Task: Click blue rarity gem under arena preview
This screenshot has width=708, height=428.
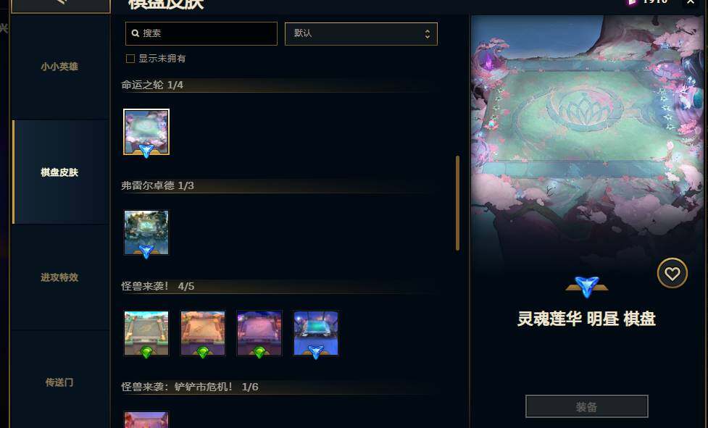Action: tap(586, 287)
